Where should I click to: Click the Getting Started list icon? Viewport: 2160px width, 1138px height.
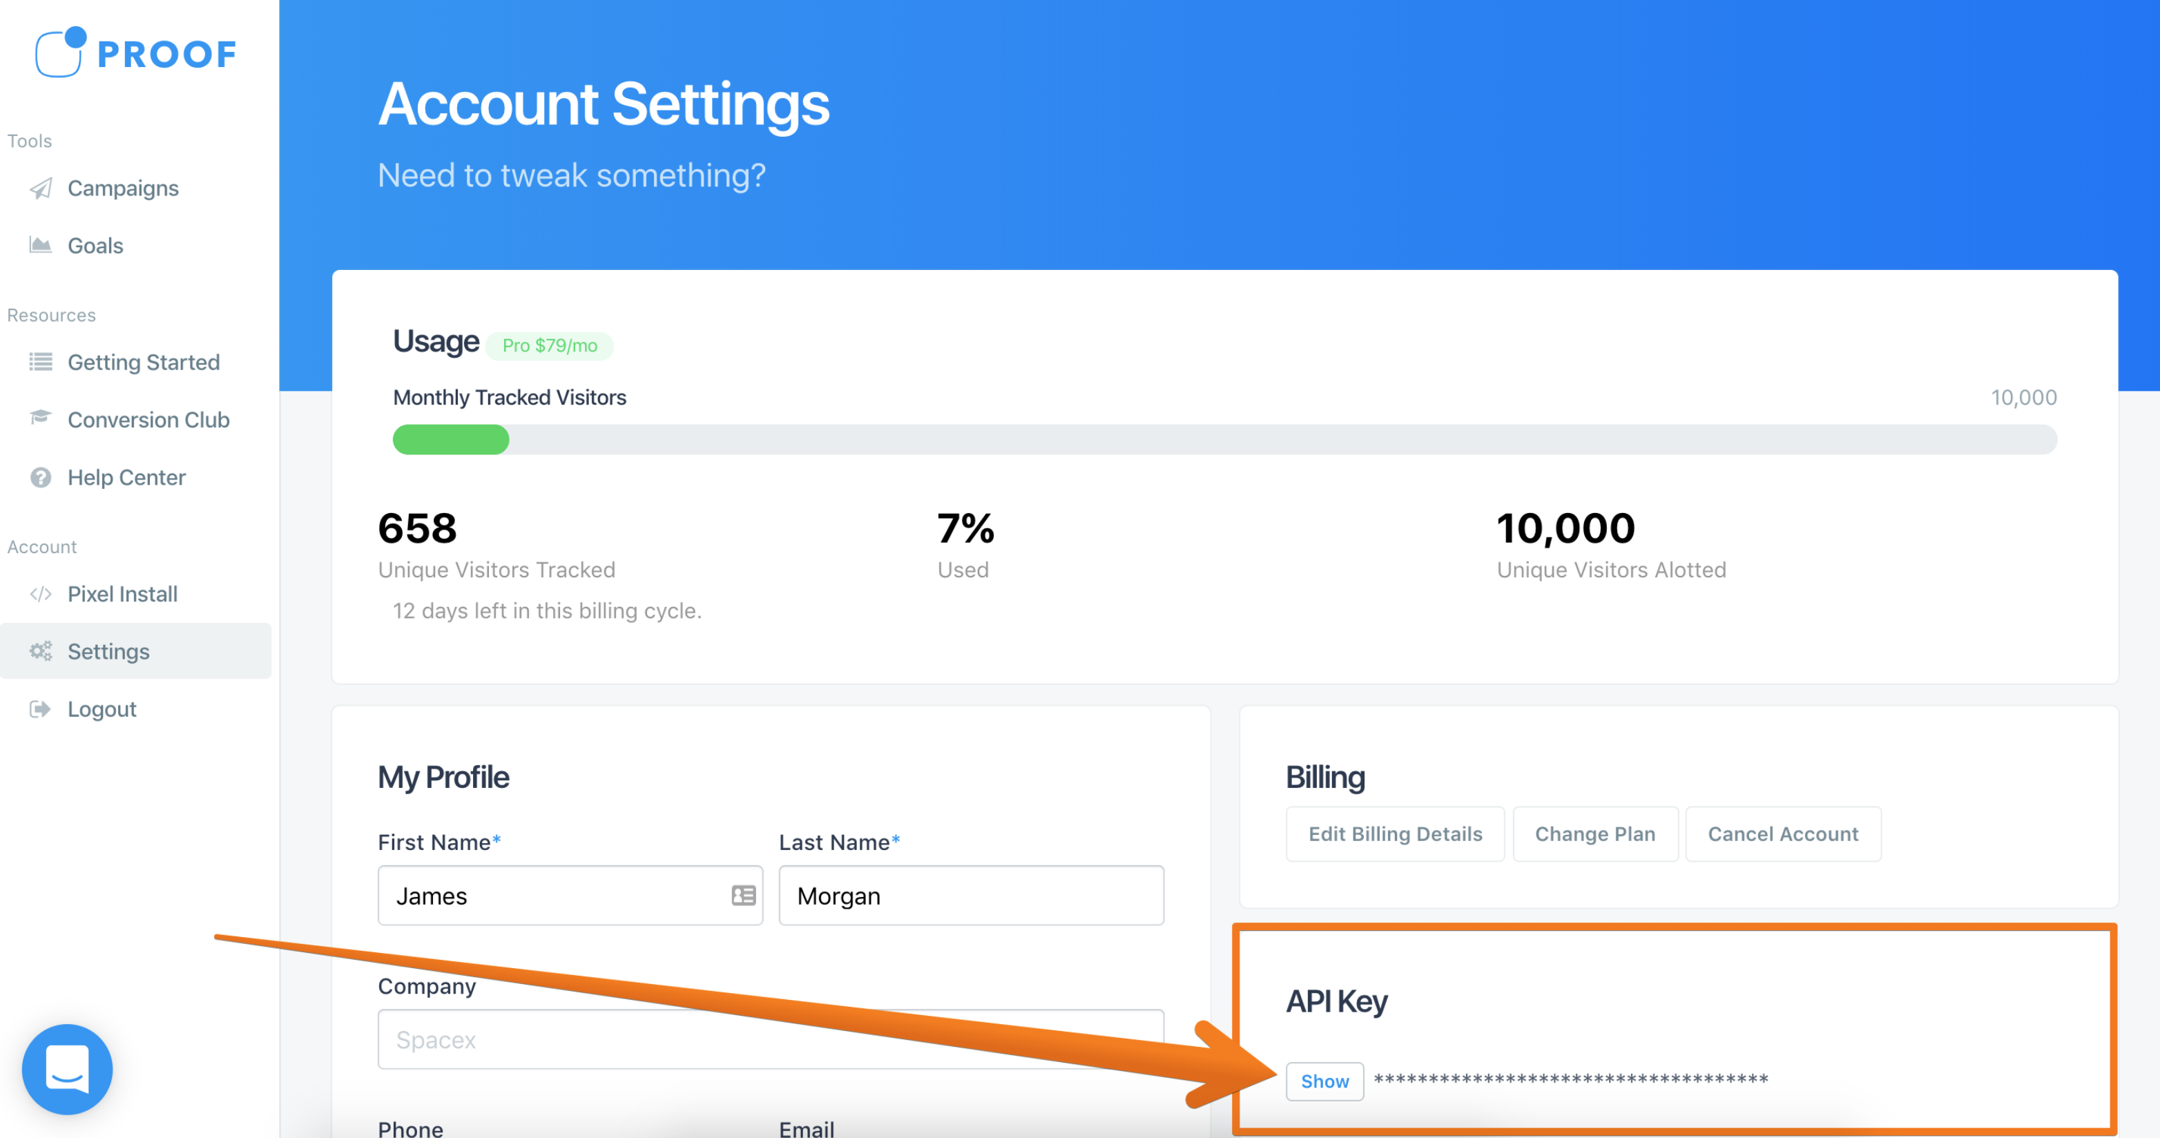(40, 361)
